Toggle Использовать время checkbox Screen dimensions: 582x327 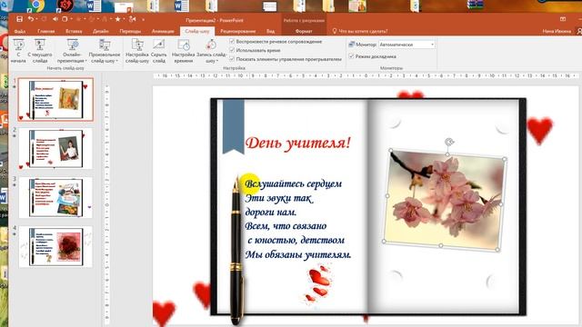point(232,50)
